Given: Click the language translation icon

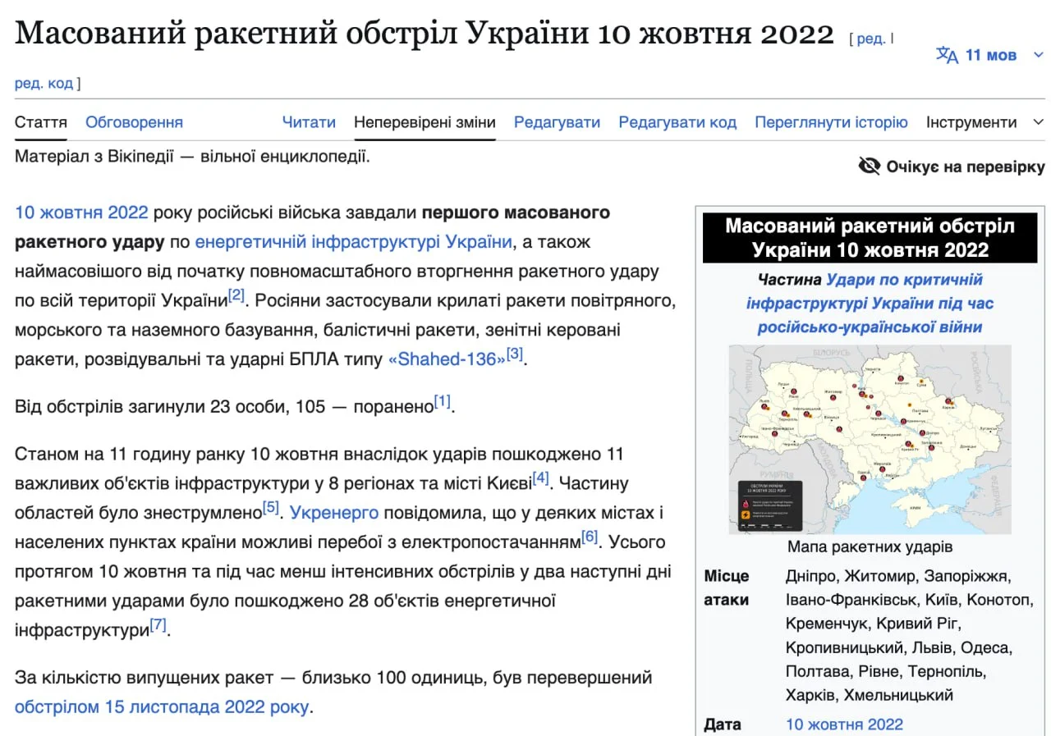Looking at the screenshot, I should (947, 55).
